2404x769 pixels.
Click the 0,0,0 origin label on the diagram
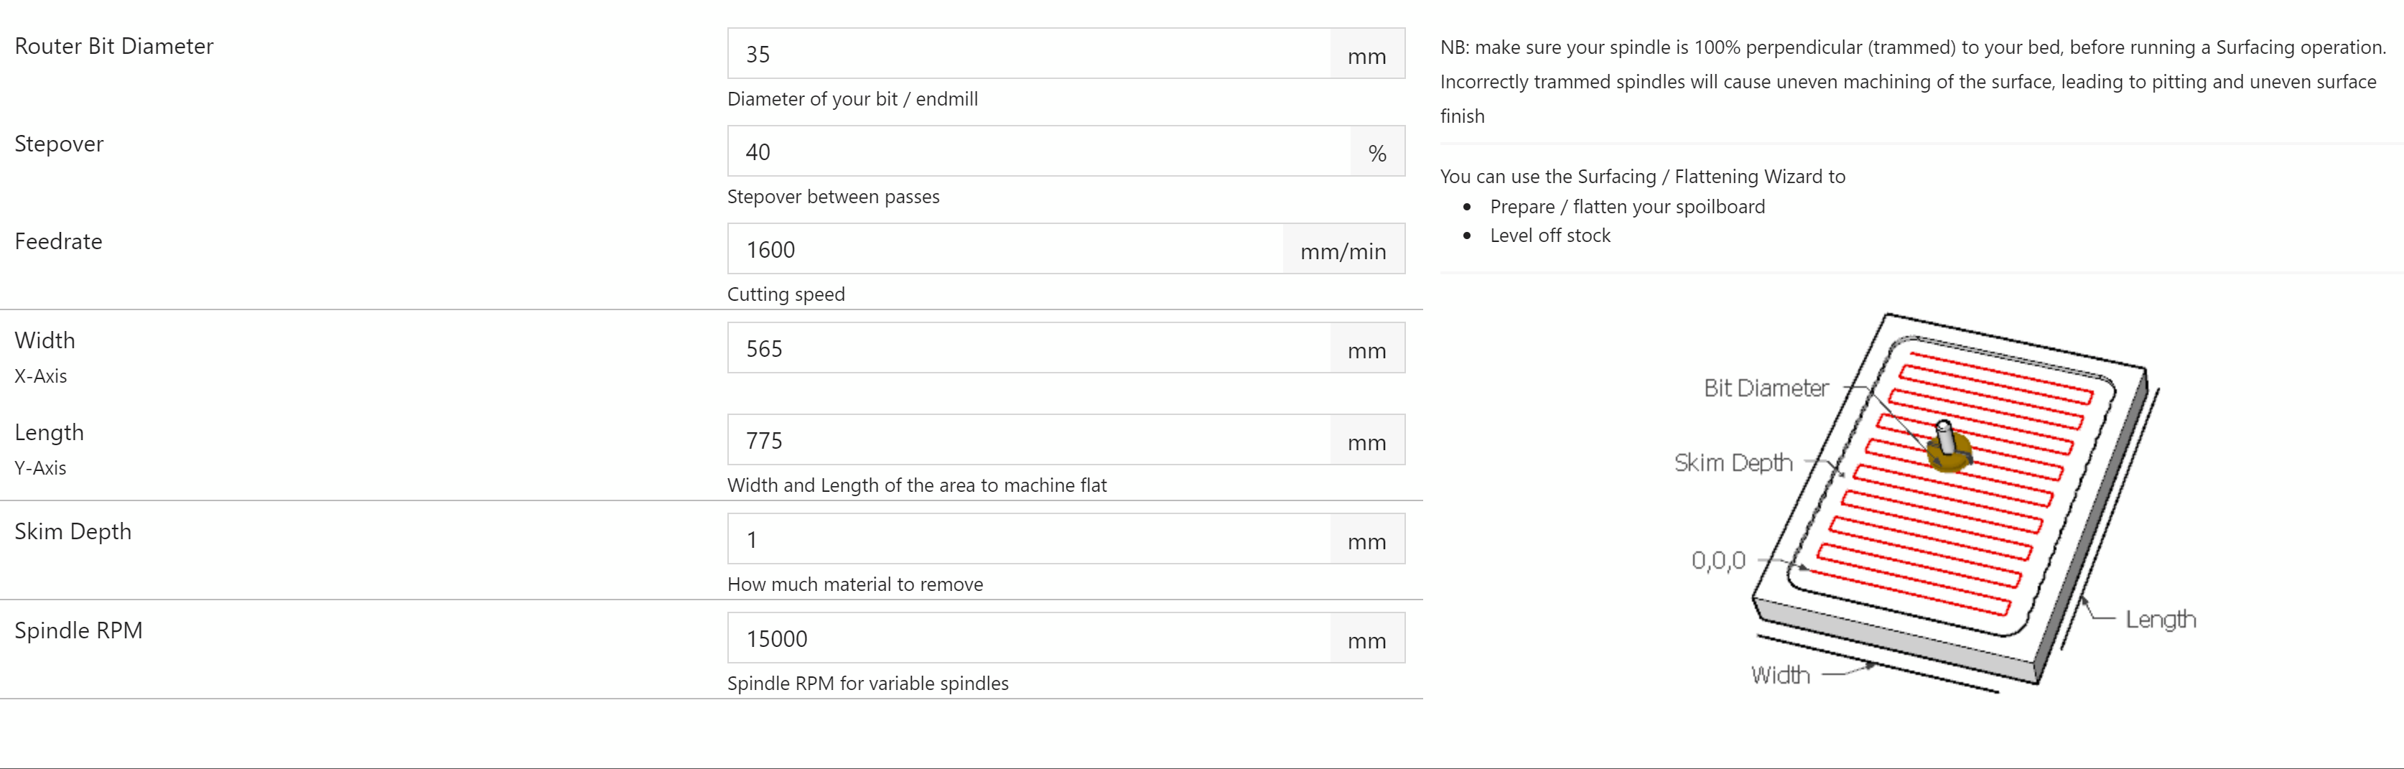click(x=1719, y=561)
